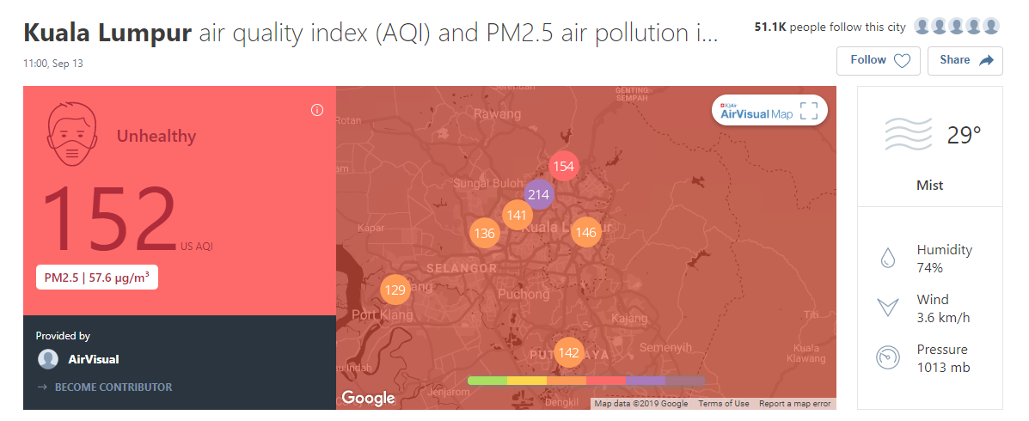This screenshot has height=421, width=1029.
Task: Open the map Terms of Use
Action: click(723, 404)
